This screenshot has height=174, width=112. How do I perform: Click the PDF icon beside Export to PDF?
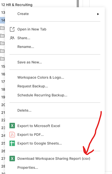coord(12,135)
